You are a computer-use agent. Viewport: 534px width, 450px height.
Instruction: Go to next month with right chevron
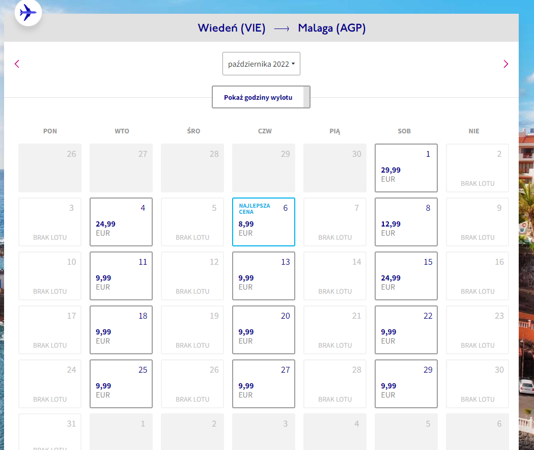click(x=505, y=64)
